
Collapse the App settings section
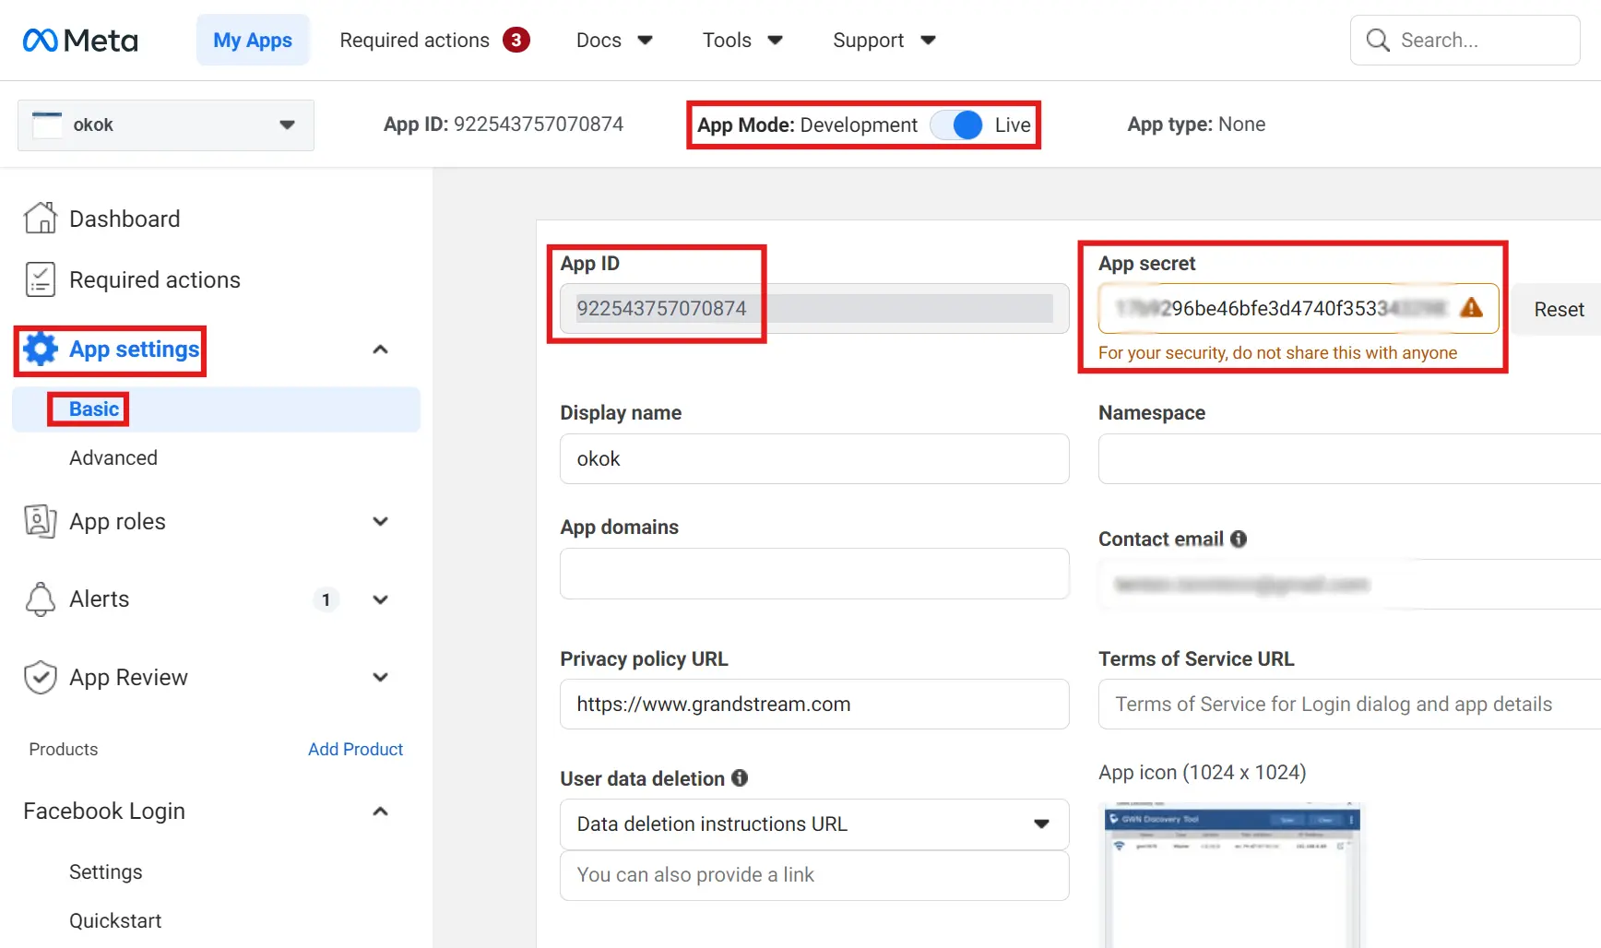pyautogui.click(x=380, y=350)
